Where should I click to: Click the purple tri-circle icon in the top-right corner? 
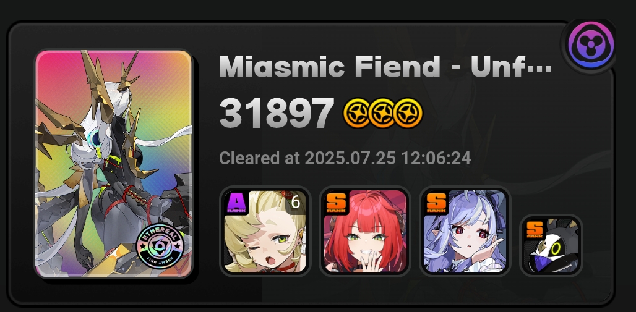591,44
